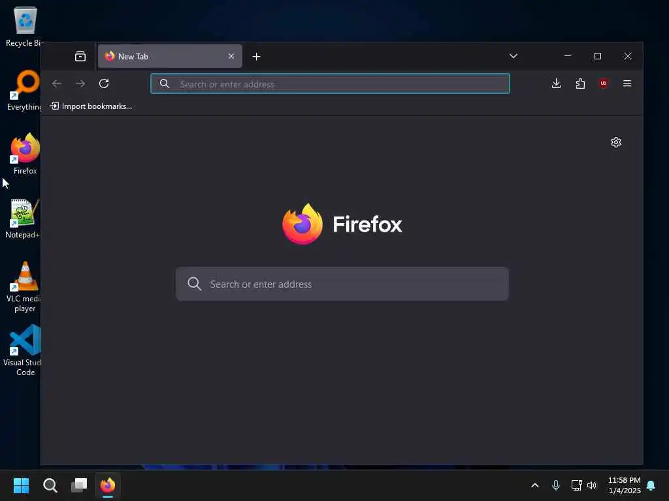Open the Windows Start menu
669x501 pixels.
point(21,485)
